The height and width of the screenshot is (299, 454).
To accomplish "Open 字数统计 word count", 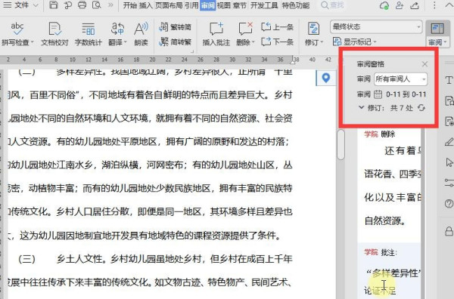I will 89,34.
